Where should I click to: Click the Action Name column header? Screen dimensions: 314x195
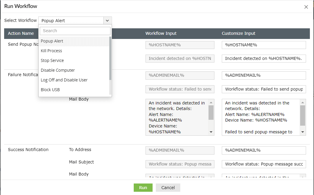21,33
